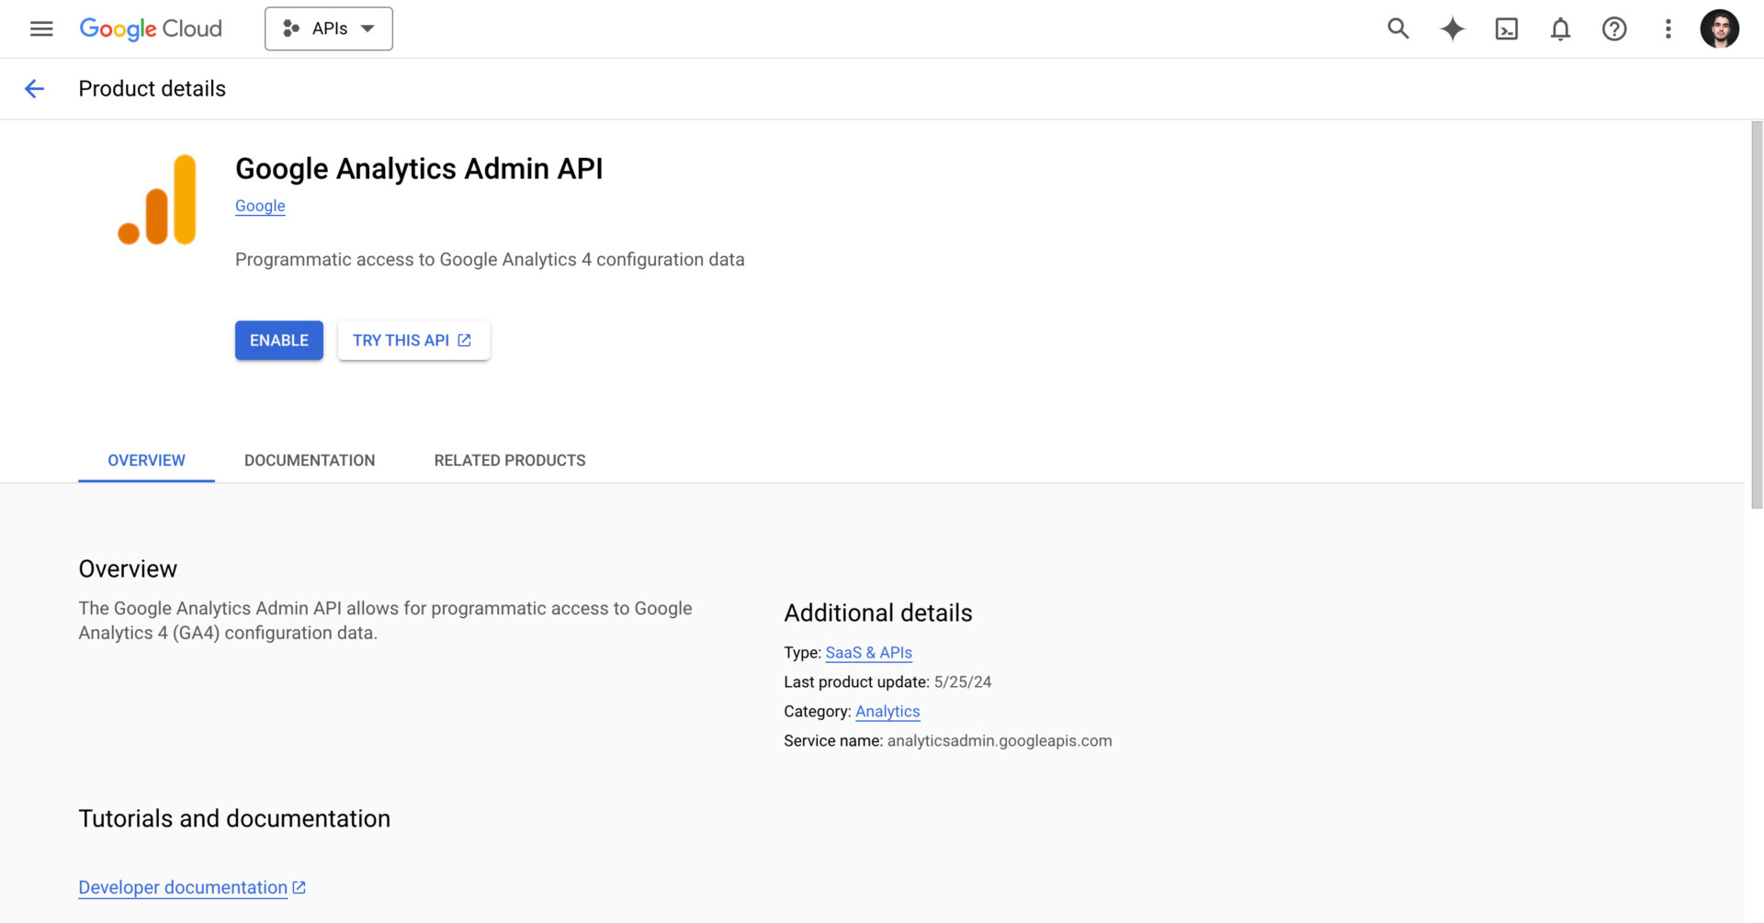Screen dimensions: 1764x923
Task: Select the Overview tab
Action: pos(146,460)
